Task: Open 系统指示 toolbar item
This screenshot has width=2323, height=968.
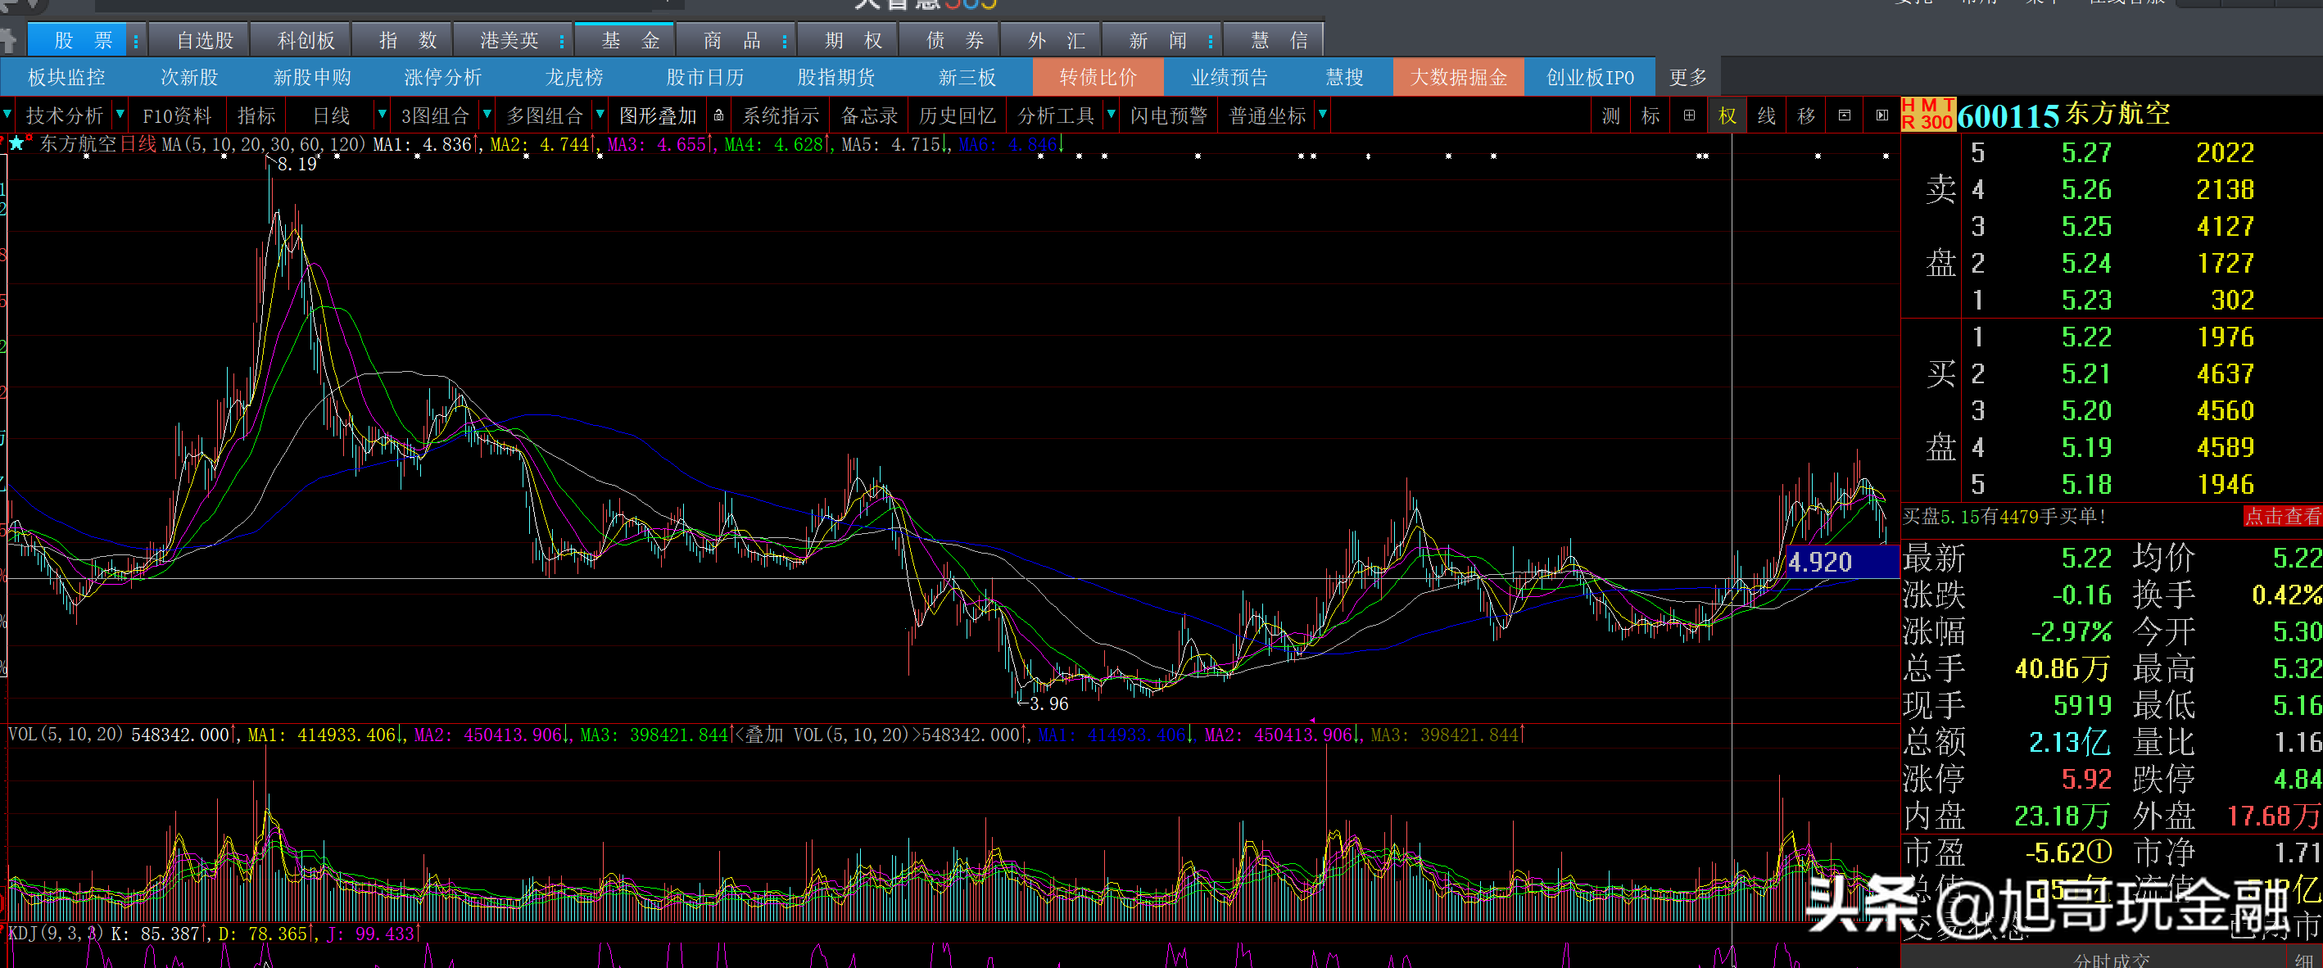Action: pos(780,115)
